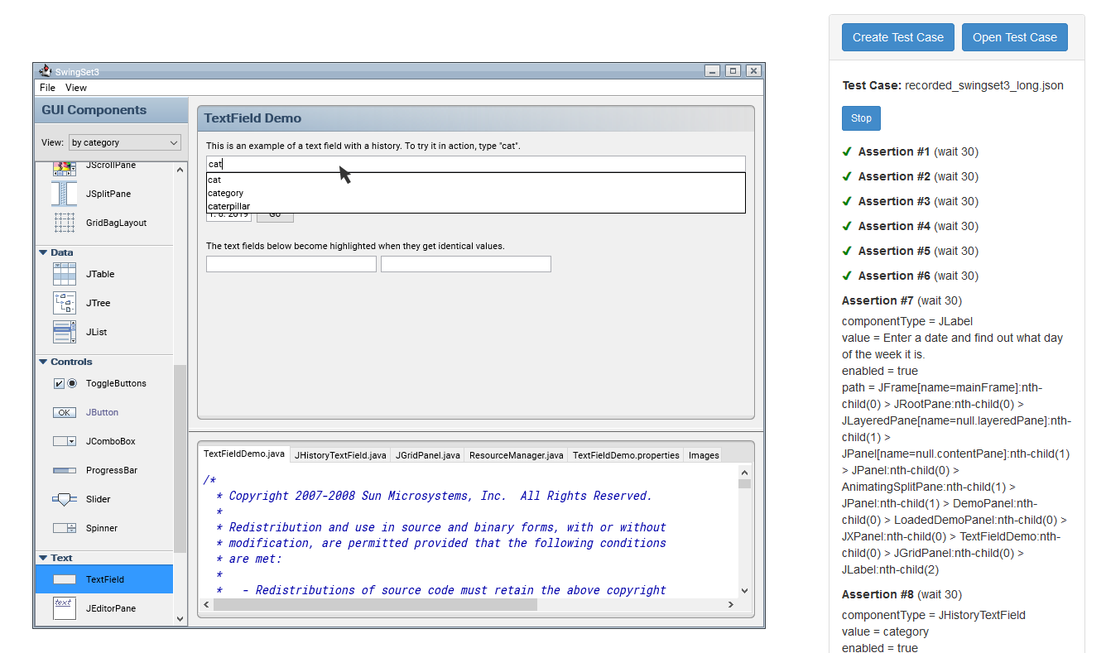
Task: Select the JTable component icon
Action: [64, 274]
